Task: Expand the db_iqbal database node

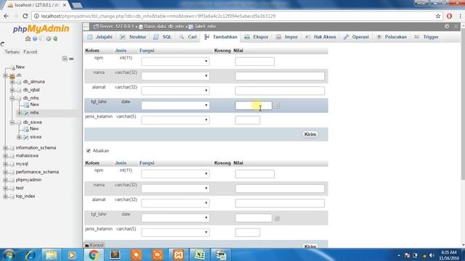Action: pos(12,90)
